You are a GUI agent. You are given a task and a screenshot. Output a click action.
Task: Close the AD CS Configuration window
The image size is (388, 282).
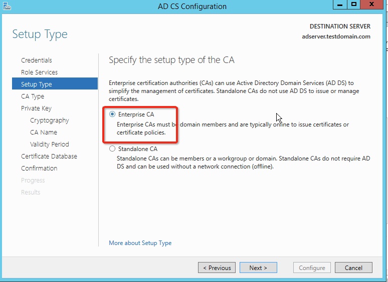pos(373,4)
